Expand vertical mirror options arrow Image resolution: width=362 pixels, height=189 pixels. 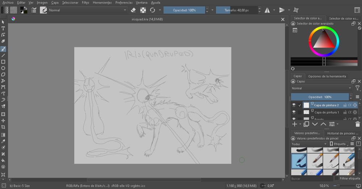[x=289, y=10]
